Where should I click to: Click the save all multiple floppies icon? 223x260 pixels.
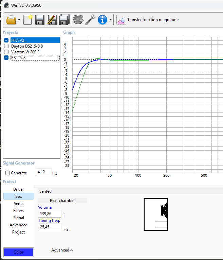tap(64, 20)
